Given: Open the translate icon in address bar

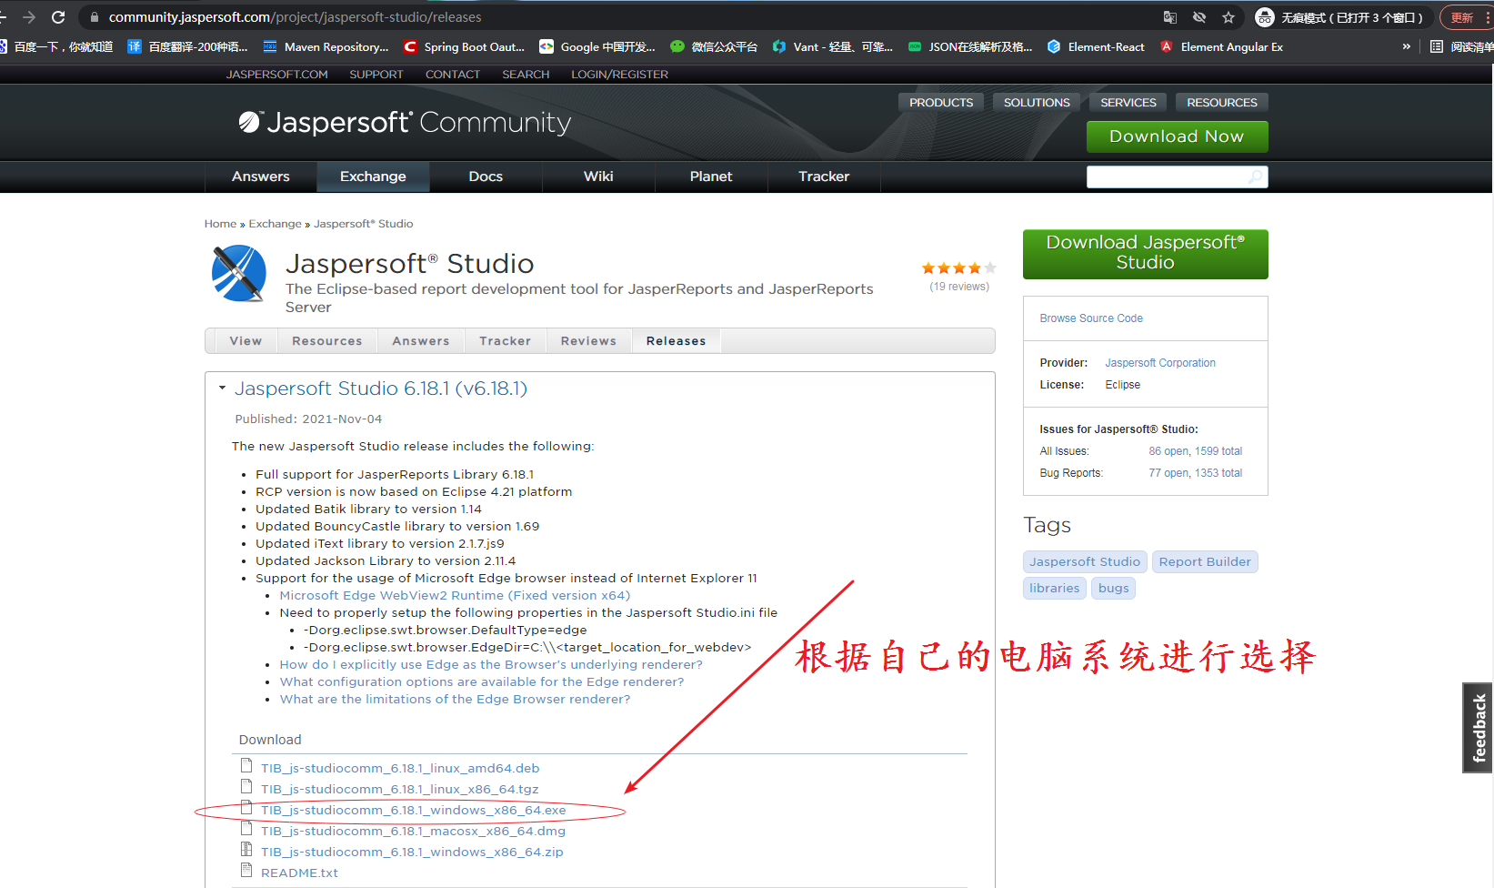Looking at the screenshot, I should (x=1169, y=16).
